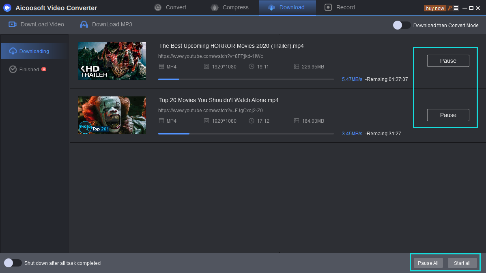486x273 pixels.
Task: Click the Start all button
Action: pyautogui.click(x=462, y=263)
